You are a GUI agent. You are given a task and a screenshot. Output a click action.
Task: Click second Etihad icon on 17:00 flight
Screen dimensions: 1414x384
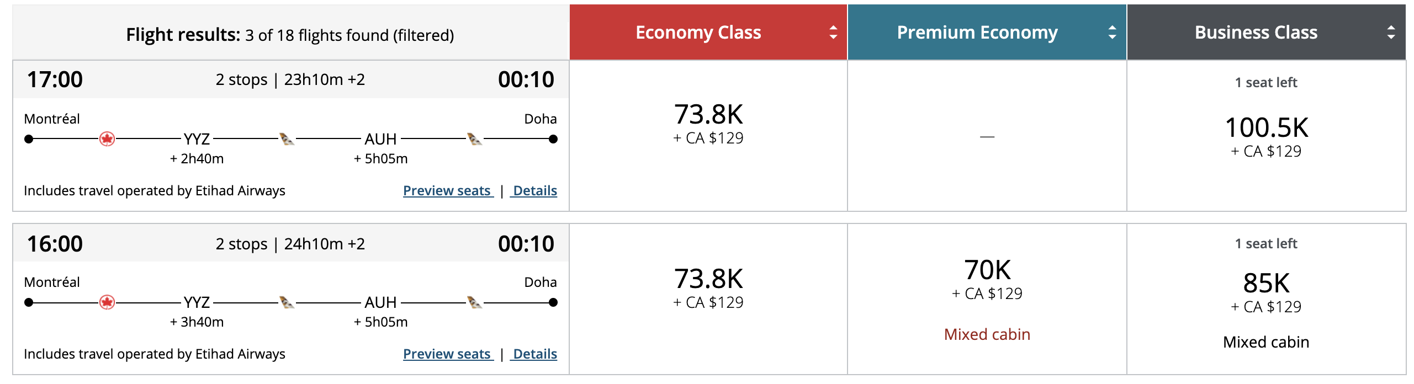click(474, 139)
